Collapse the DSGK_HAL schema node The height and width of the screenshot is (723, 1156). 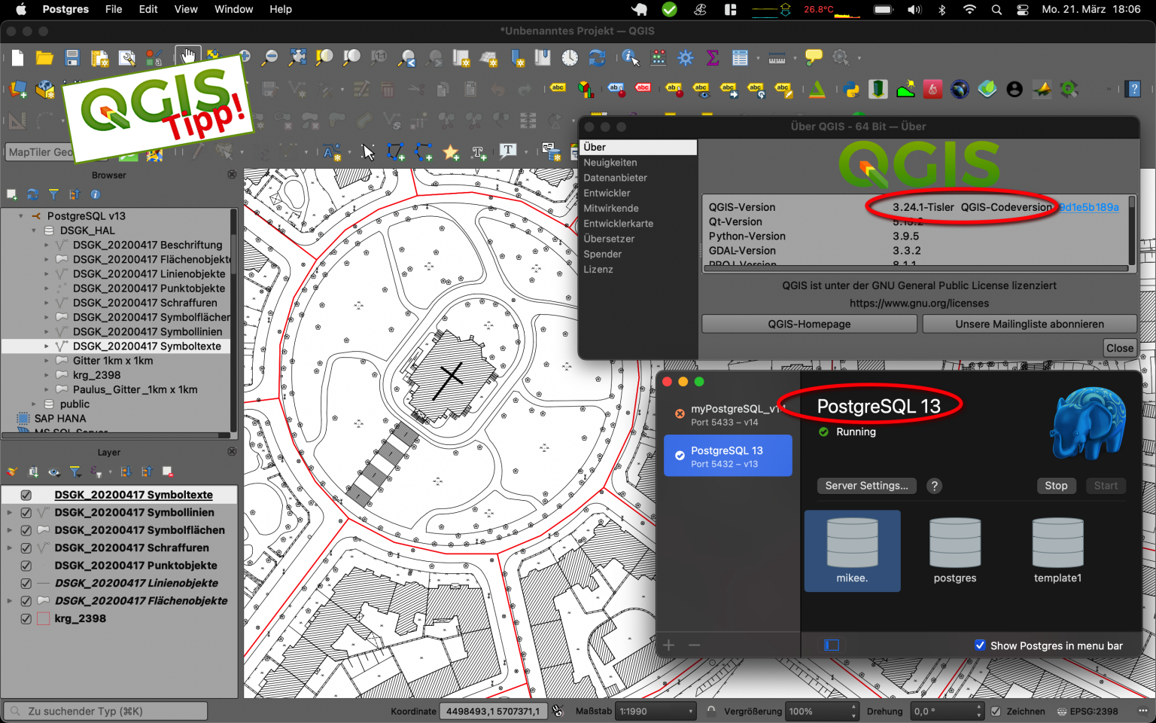pos(34,231)
